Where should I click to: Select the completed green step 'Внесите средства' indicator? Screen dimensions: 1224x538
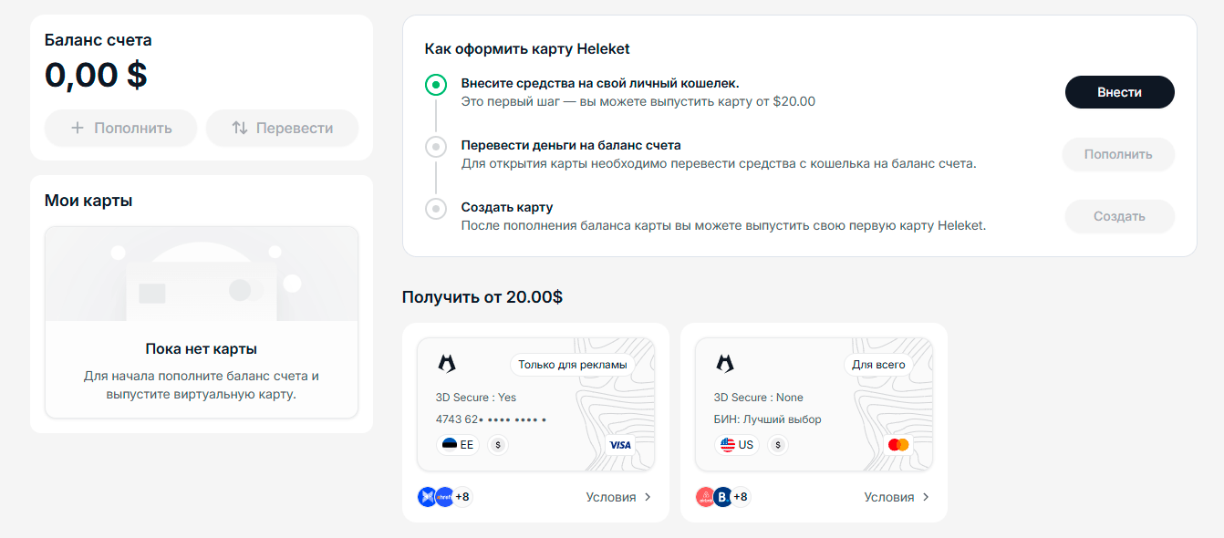coord(435,85)
